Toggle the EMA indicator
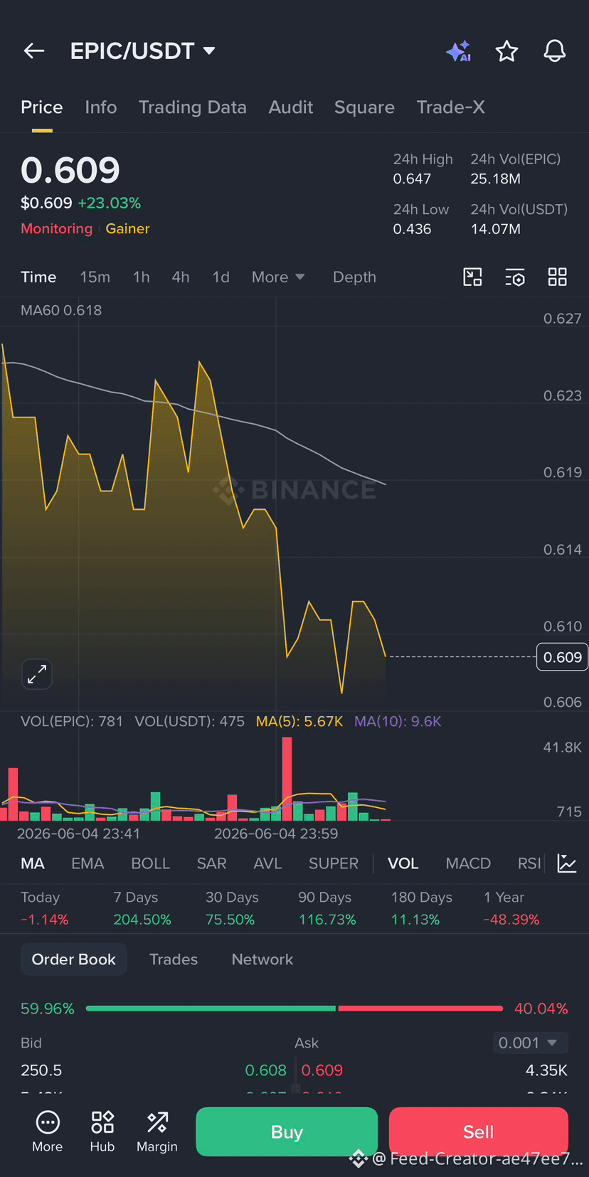 [x=87, y=863]
